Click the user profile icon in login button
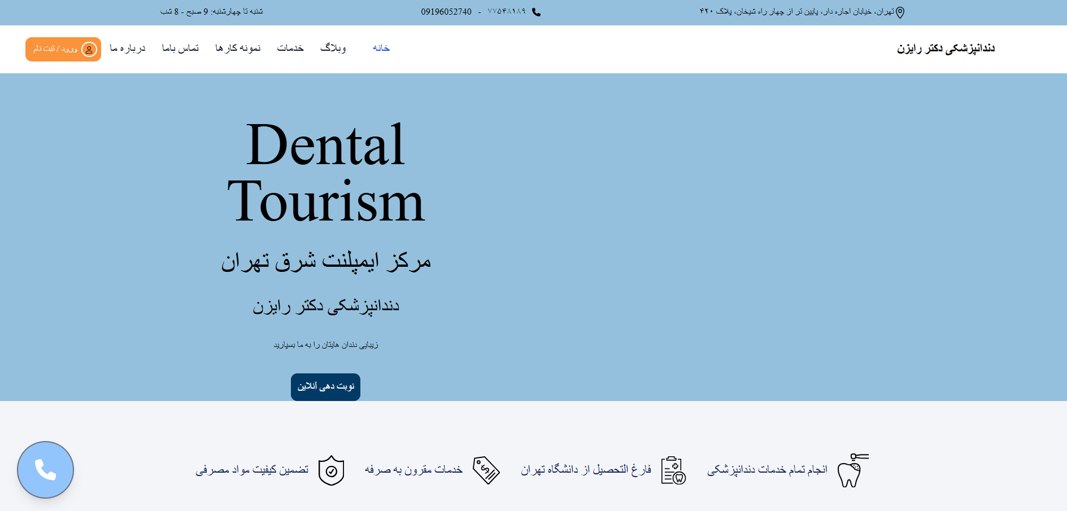This screenshot has height=511, width=1067. [89, 50]
